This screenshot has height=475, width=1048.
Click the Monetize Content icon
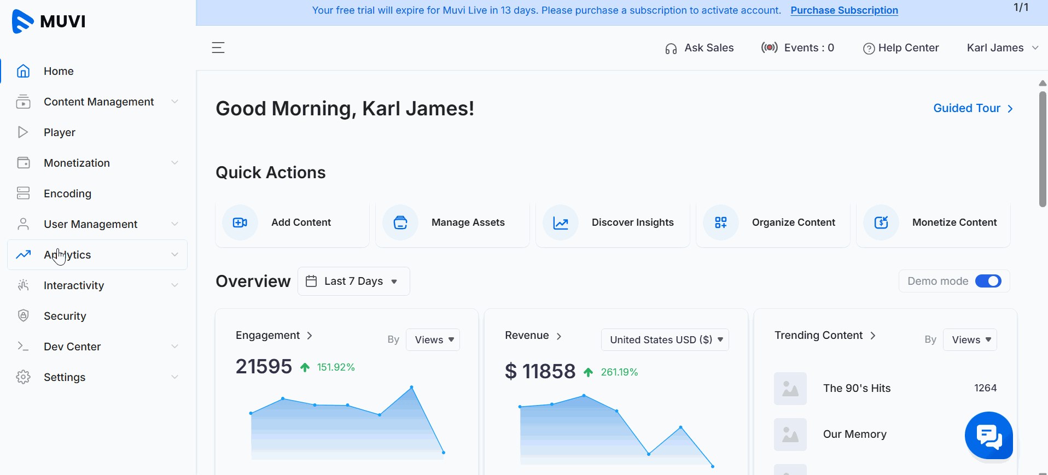point(881,222)
